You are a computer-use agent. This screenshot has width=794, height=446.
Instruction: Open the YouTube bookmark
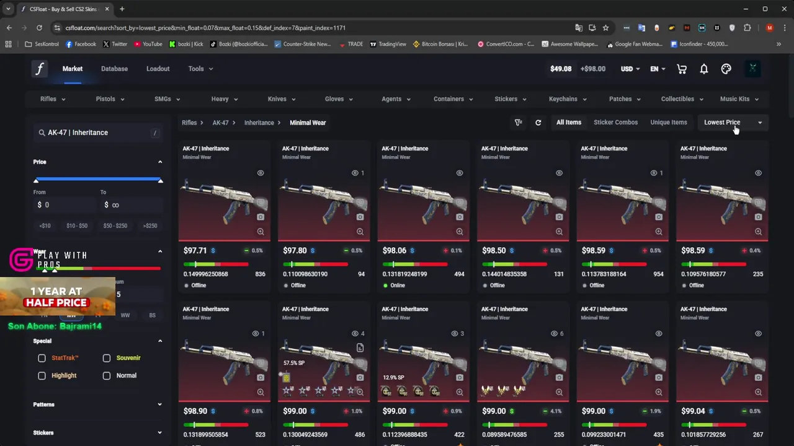pos(148,44)
